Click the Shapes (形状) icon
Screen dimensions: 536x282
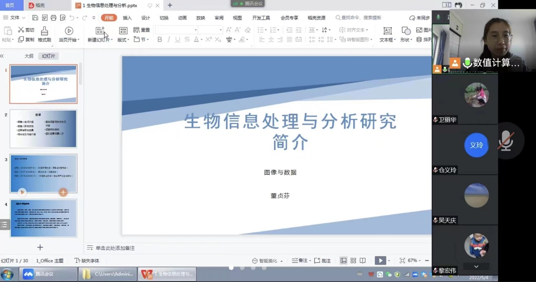[406, 31]
